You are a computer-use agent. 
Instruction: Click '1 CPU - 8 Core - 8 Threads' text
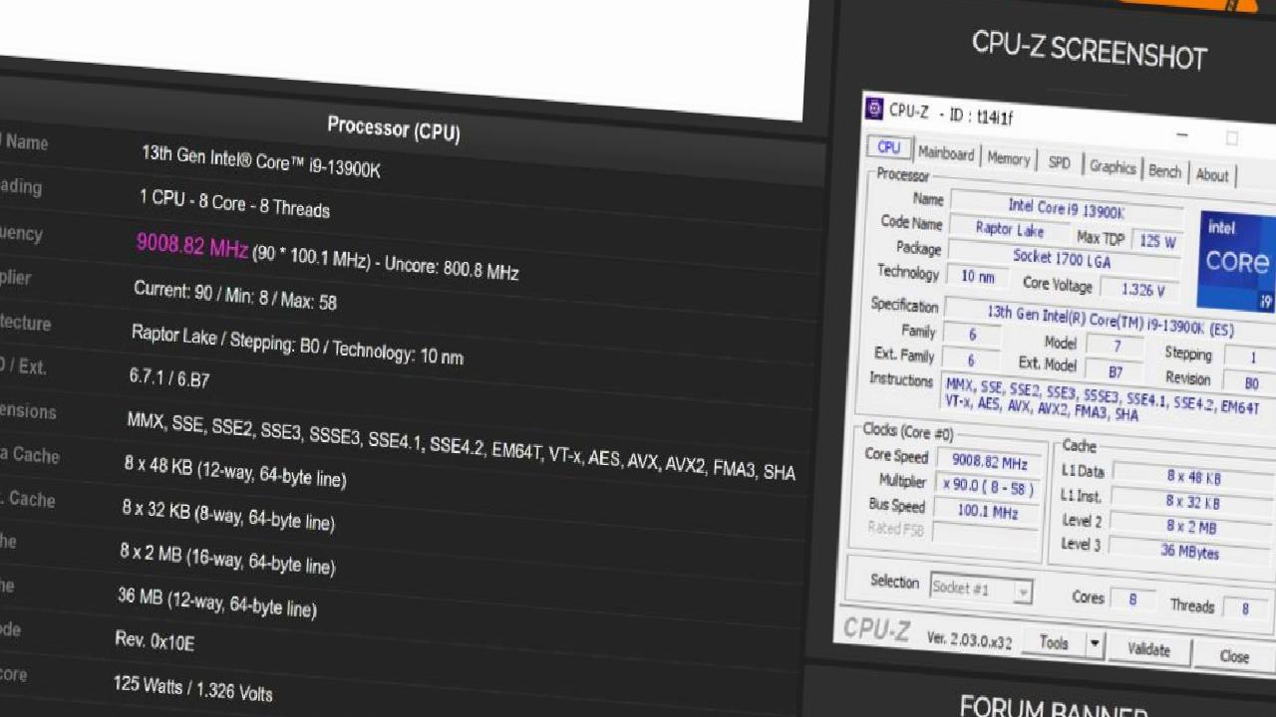234,203
